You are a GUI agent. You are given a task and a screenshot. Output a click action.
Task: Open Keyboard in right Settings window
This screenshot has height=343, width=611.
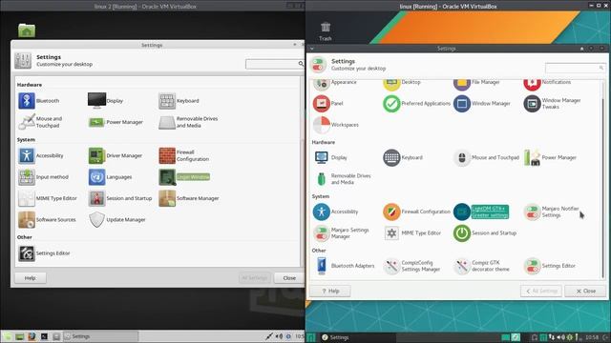tap(403, 157)
